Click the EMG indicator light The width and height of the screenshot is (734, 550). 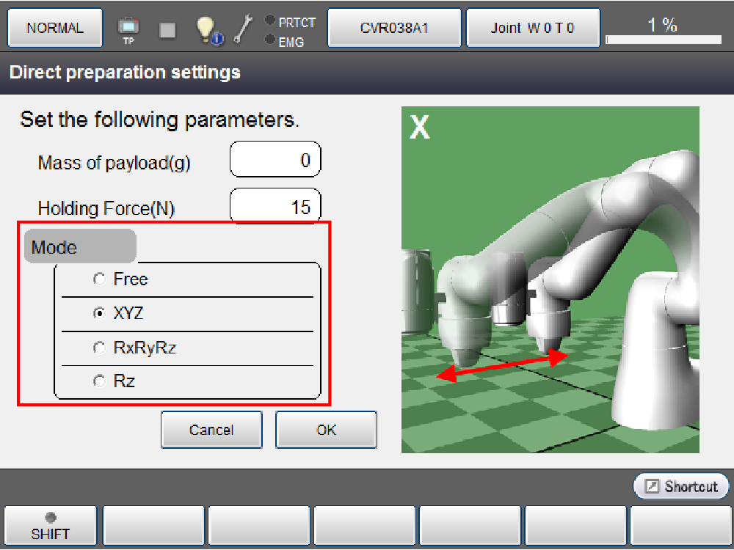[x=270, y=40]
